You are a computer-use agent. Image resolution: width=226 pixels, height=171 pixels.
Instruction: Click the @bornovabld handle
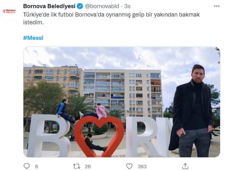(x=102, y=6)
